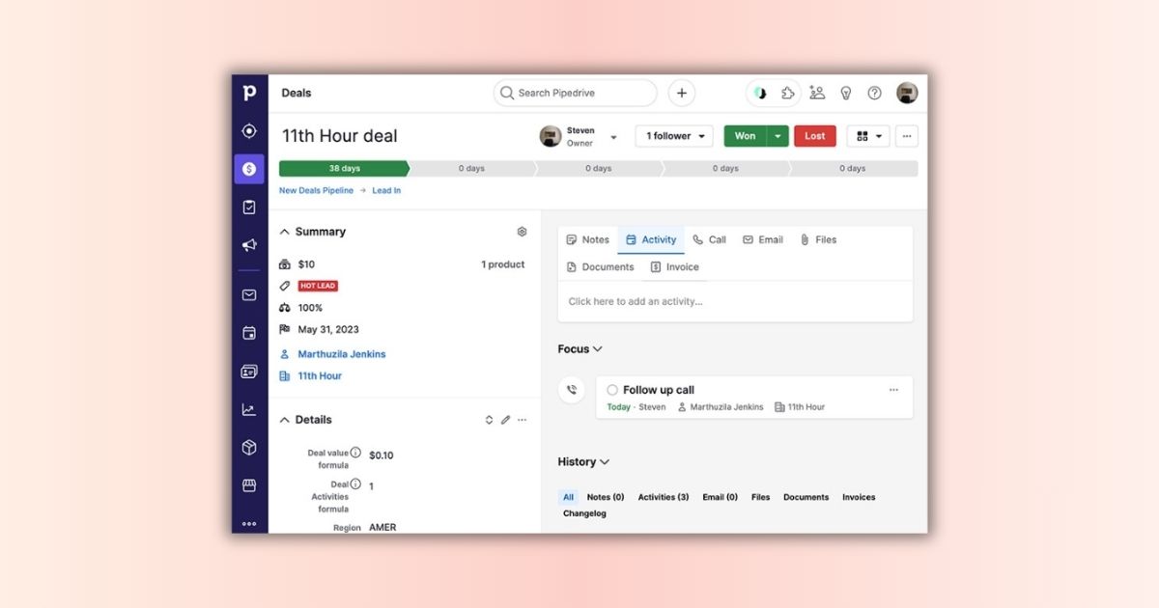Open the help question mark icon

[x=874, y=93]
